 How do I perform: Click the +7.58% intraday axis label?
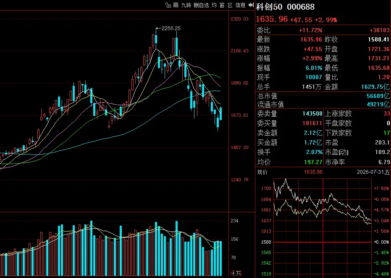pyautogui.click(x=381, y=188)
